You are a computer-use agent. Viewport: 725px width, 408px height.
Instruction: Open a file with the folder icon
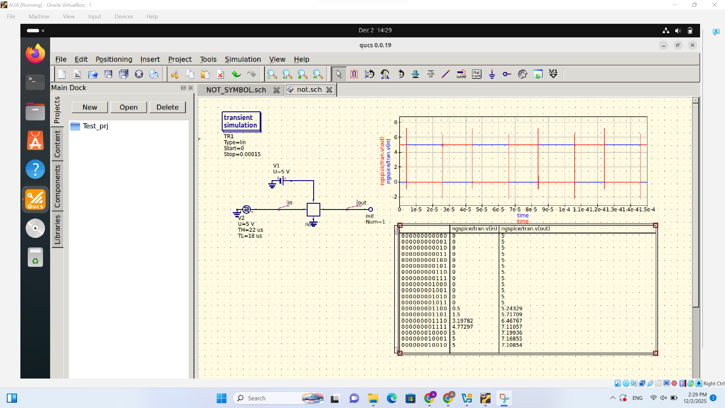pos(93,74)
